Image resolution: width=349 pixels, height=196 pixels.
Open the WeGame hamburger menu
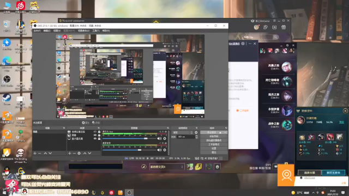click(x=274, y=21)
